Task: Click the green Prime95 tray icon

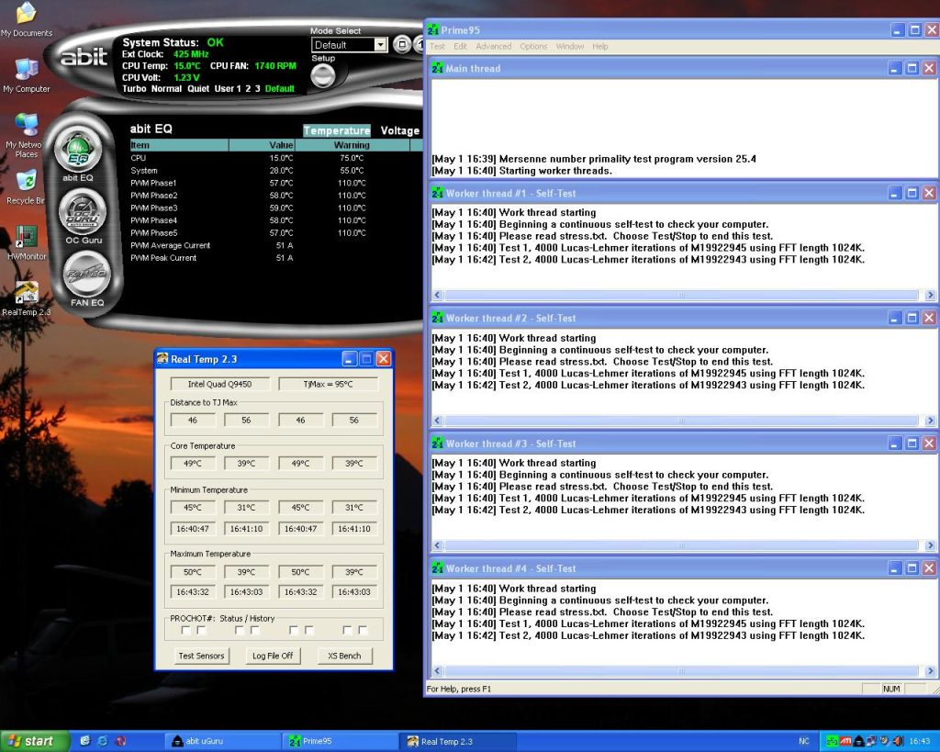Action: (x=832, y=741)
